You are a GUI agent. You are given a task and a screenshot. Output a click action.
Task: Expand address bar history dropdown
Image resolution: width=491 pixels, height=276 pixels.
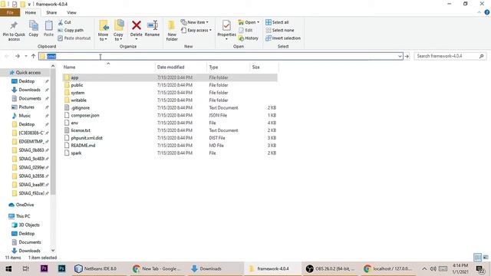point(400,56)
